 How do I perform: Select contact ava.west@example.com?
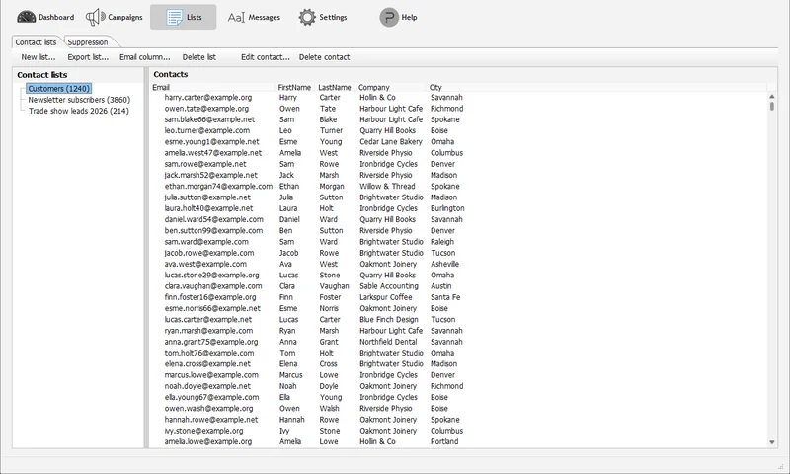click(205, 264)
